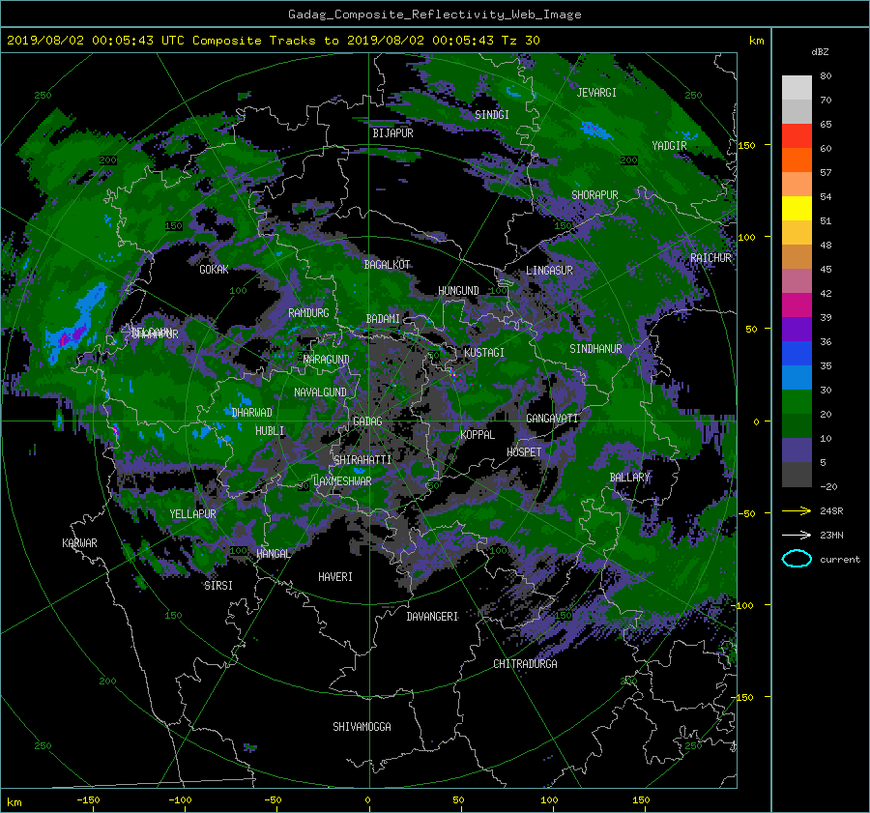
Task: Click the DHARWAD city label
Action: point(252,413)
